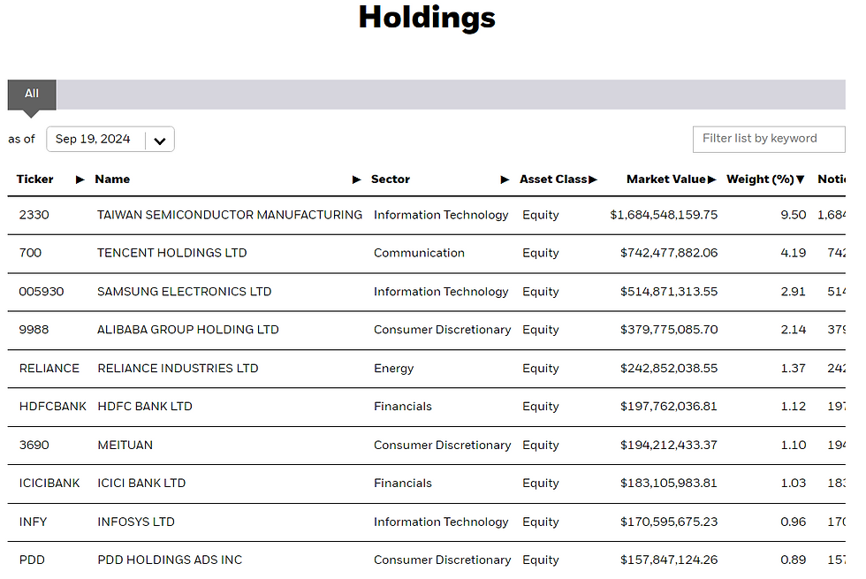
Task: Click Consumer Discretionary sector for Meituan
Action: [x=443, y=446]
